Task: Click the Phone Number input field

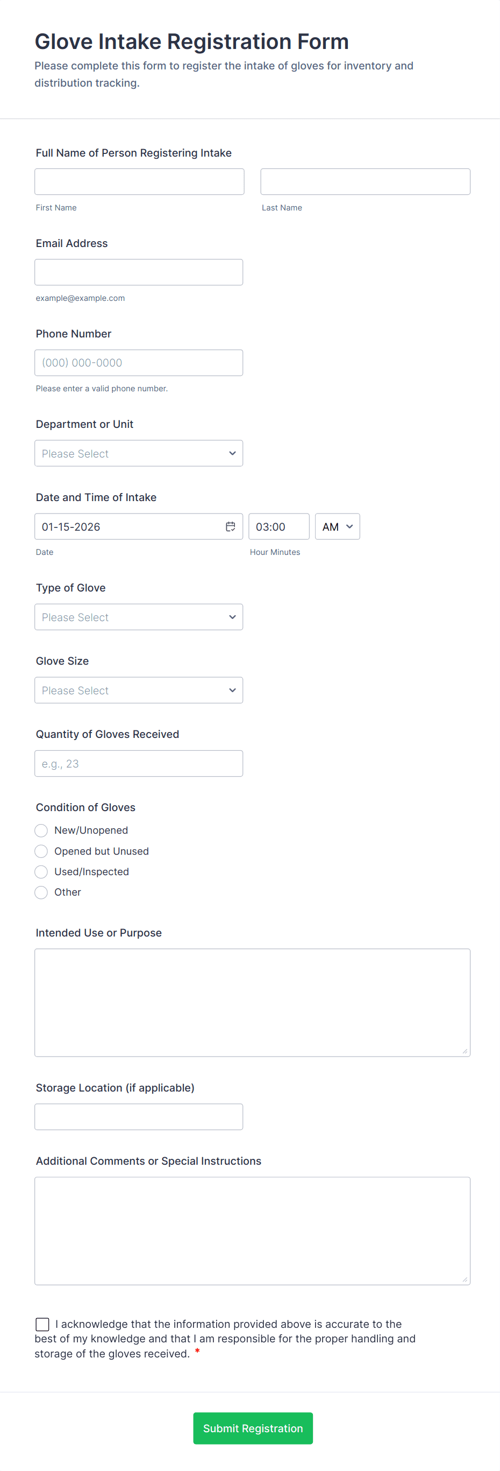Action: coord(139,362)
